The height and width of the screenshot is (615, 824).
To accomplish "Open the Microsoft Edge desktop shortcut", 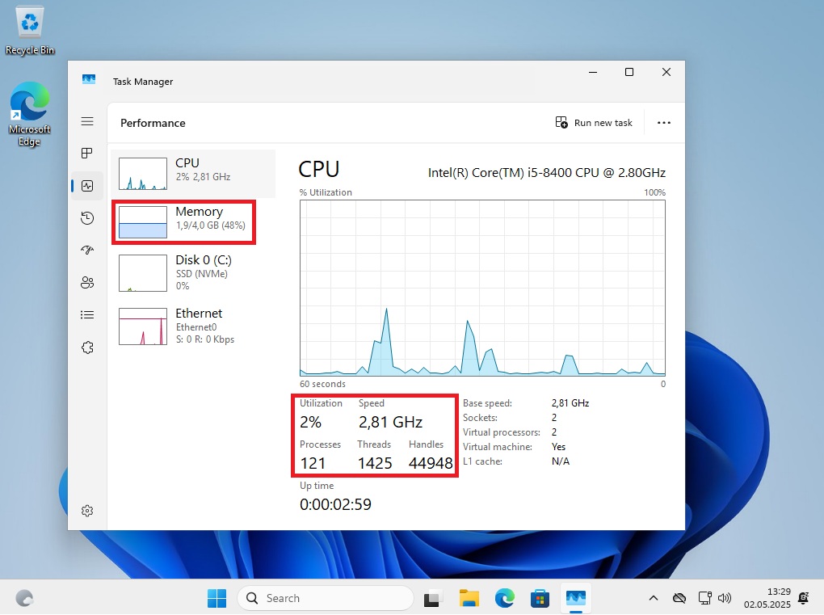I will (29, 114).
